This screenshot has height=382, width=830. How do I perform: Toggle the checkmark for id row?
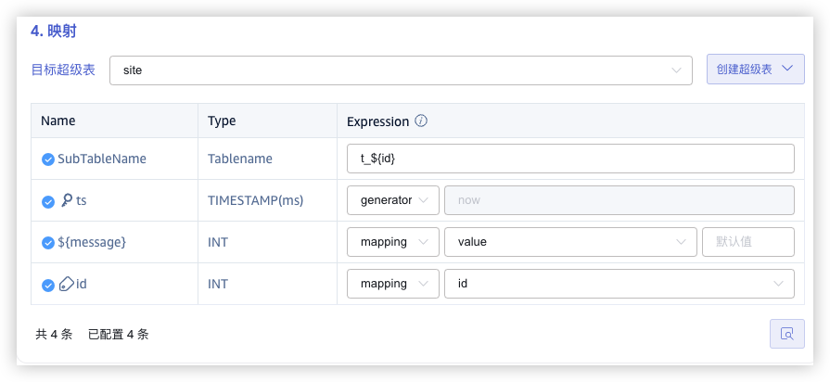click(47, 285)
